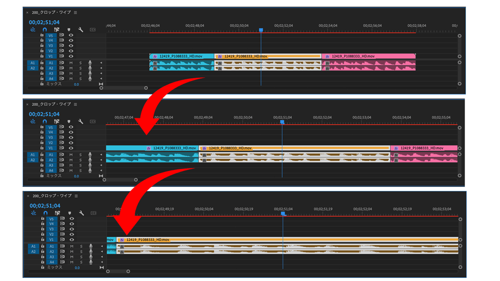The image size is (500, 281).
Task: Click A1 keyframe arrow in top timeline
Action: coord(101,63)
